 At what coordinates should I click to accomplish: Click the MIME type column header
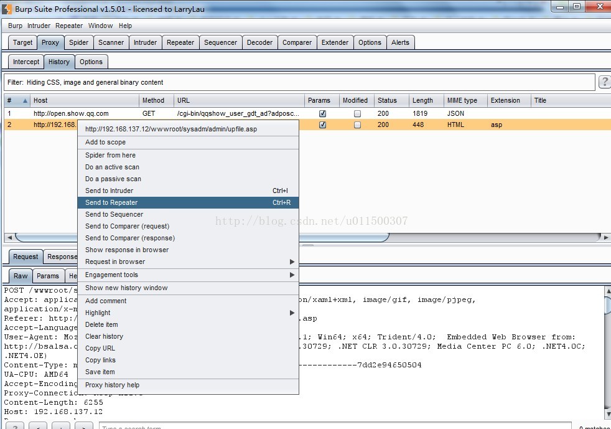(465, 101)
